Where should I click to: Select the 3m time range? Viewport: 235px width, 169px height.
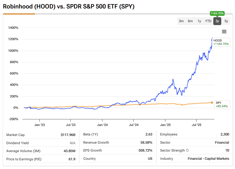coord(181,21)
